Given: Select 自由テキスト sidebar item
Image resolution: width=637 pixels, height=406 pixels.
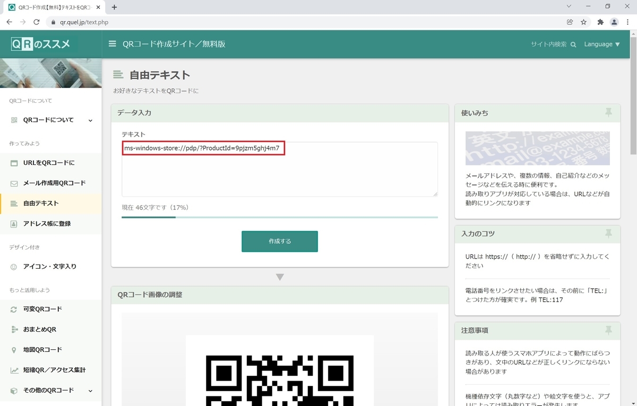Looking at the screenshot, I should tap(51, 204).
